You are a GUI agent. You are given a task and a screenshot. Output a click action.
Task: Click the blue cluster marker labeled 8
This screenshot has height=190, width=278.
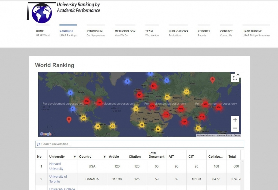(x=73, y=109)
